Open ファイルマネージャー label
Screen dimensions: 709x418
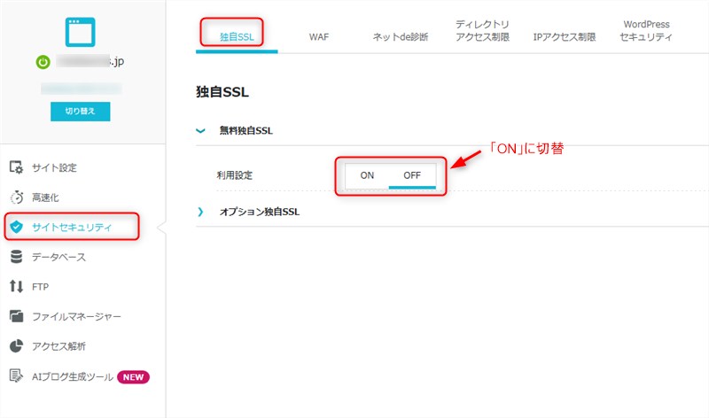pos(76,317)
